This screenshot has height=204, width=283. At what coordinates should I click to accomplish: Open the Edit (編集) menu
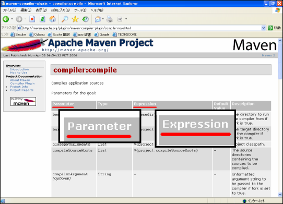click(x=26, y=10)
